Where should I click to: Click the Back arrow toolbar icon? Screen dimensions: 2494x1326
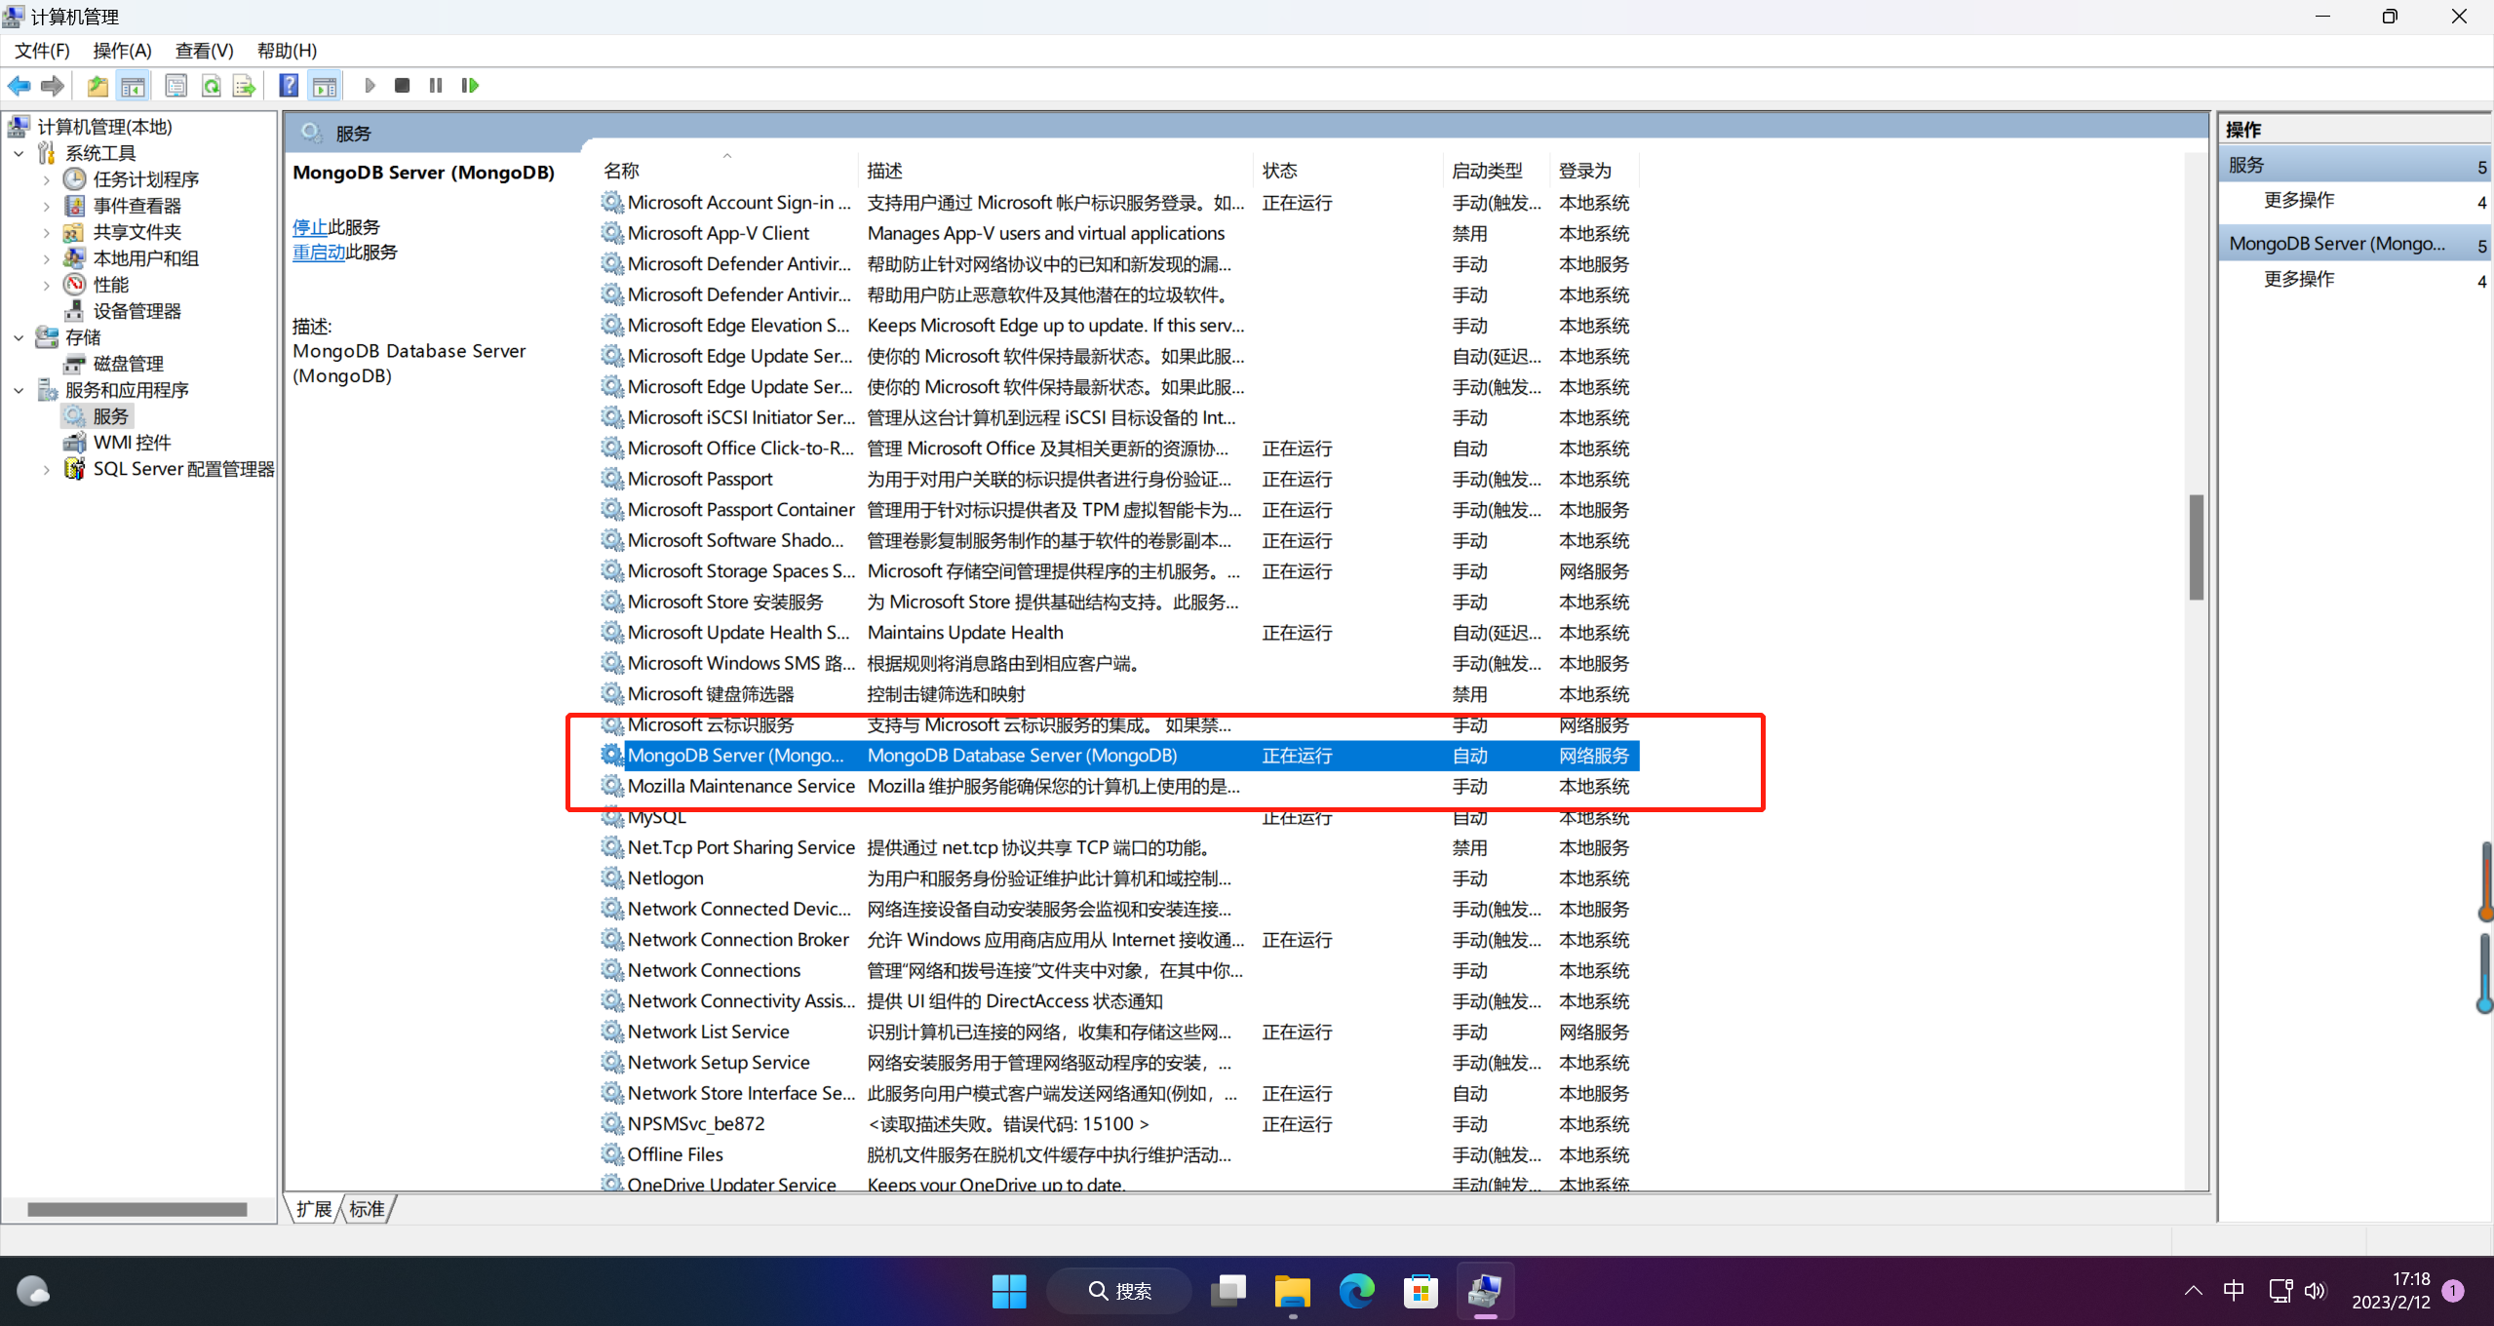tap(19, 86)
